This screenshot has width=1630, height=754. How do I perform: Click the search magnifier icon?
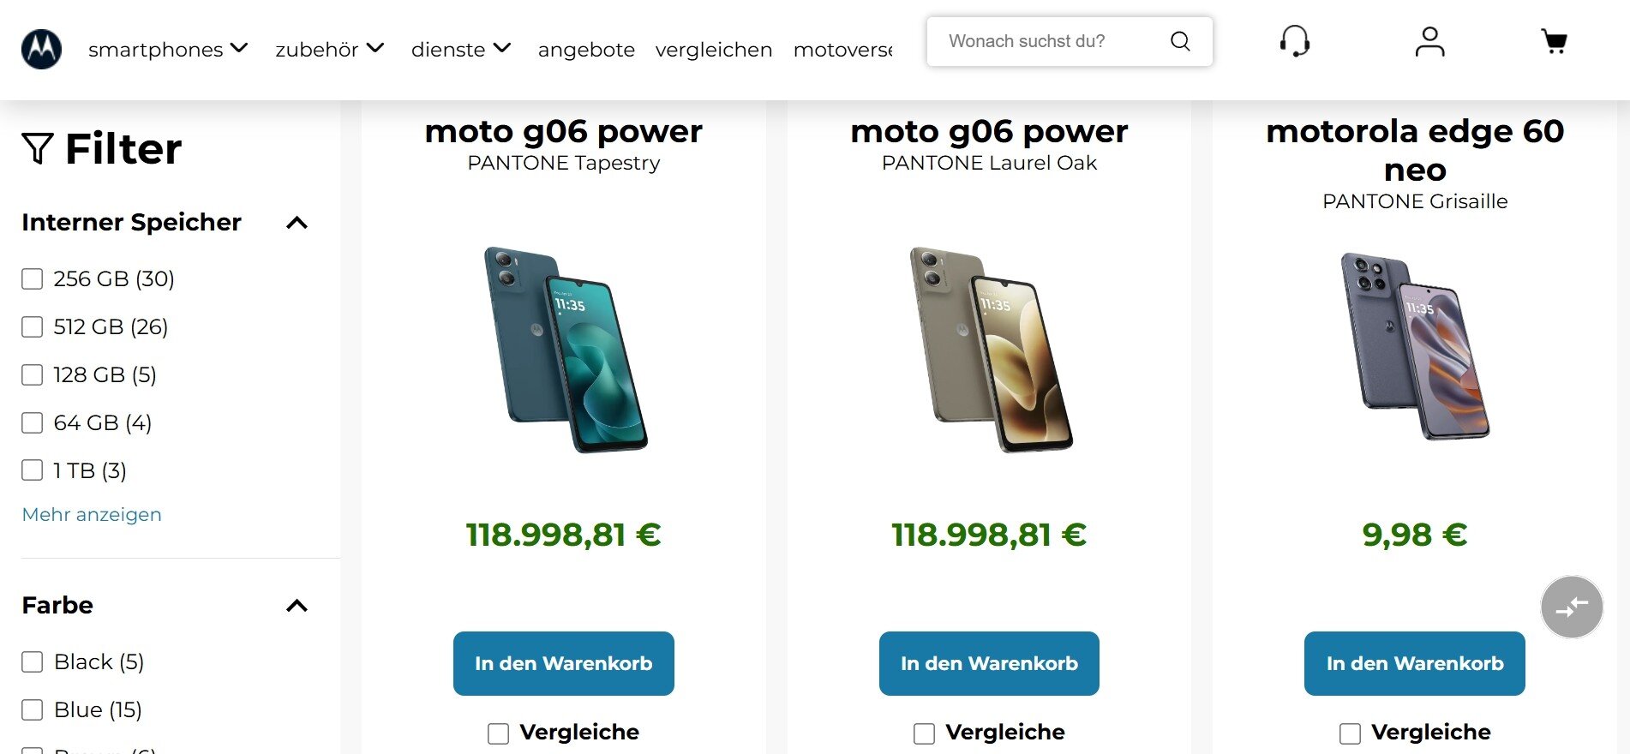(x=1180, y=41)
